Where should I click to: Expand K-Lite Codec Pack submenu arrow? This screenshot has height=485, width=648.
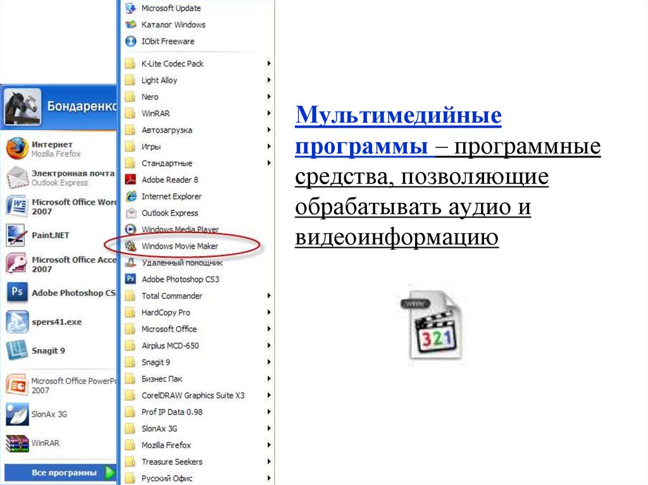point(268,63)
